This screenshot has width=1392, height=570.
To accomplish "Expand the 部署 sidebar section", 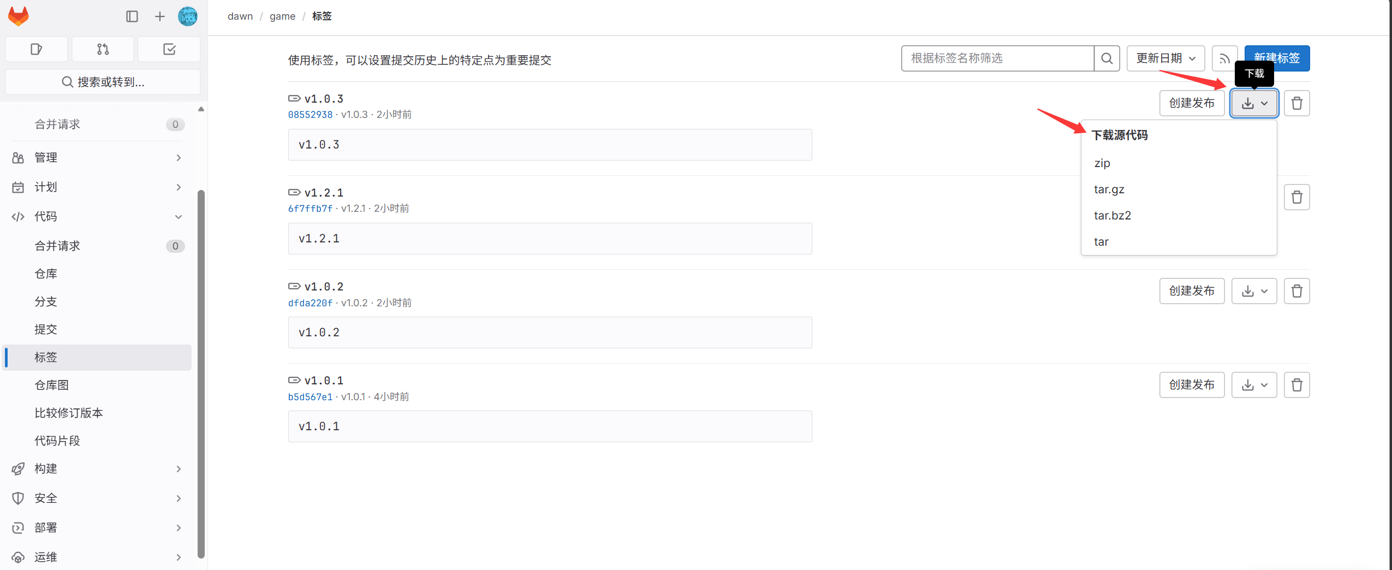I will 97,528.
